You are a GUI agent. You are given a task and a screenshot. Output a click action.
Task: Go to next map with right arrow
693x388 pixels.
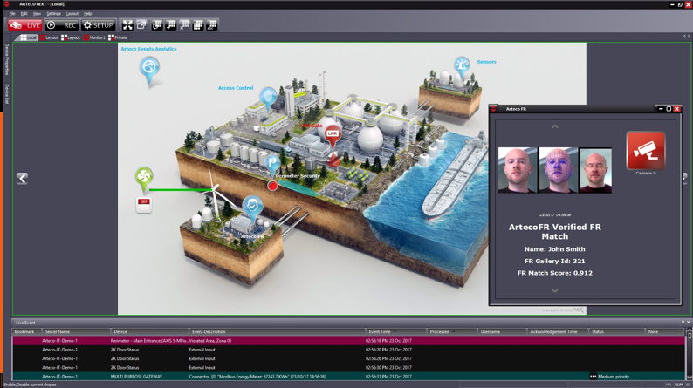point(684,178)
